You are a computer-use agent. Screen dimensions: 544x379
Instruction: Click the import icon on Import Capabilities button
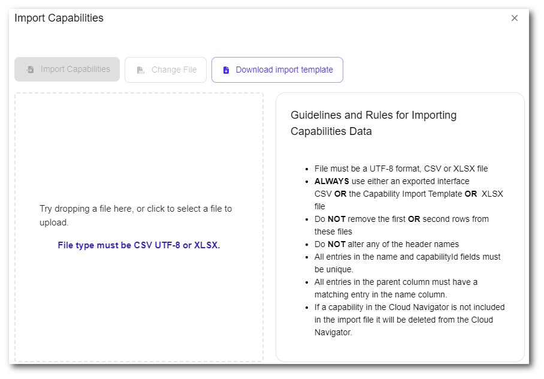coord(31,70)
